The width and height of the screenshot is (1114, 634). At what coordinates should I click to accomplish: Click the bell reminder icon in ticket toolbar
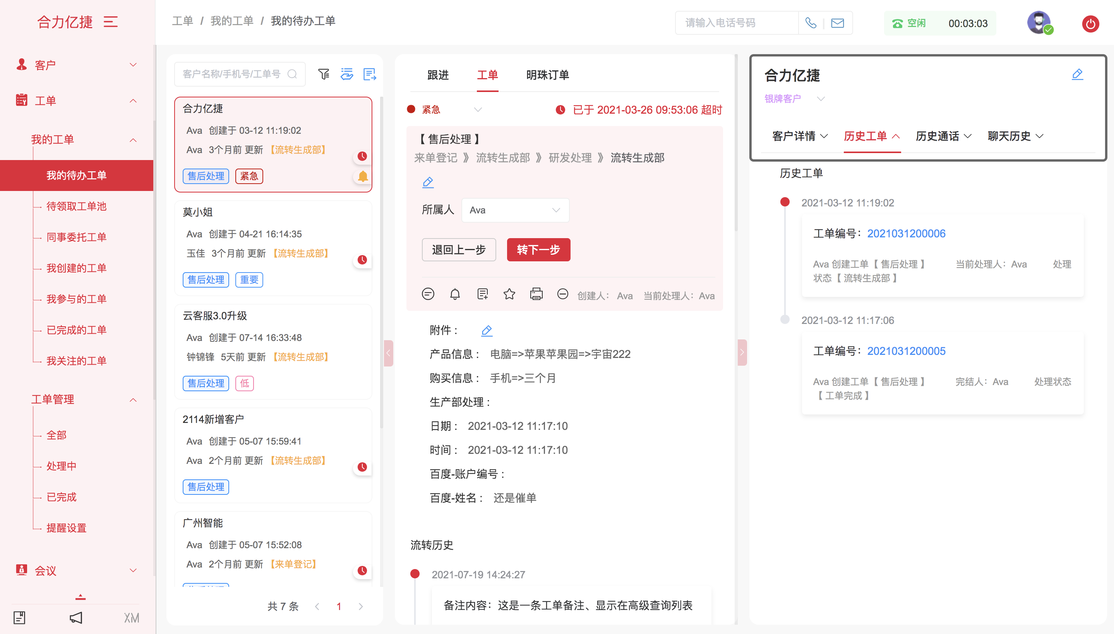coord(455,294)
